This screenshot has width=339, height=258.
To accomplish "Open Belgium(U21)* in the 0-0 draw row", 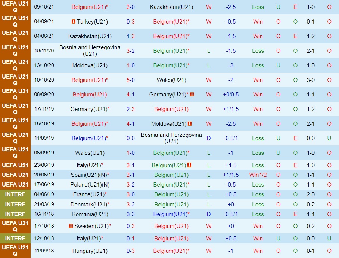I will pos(90,138).
